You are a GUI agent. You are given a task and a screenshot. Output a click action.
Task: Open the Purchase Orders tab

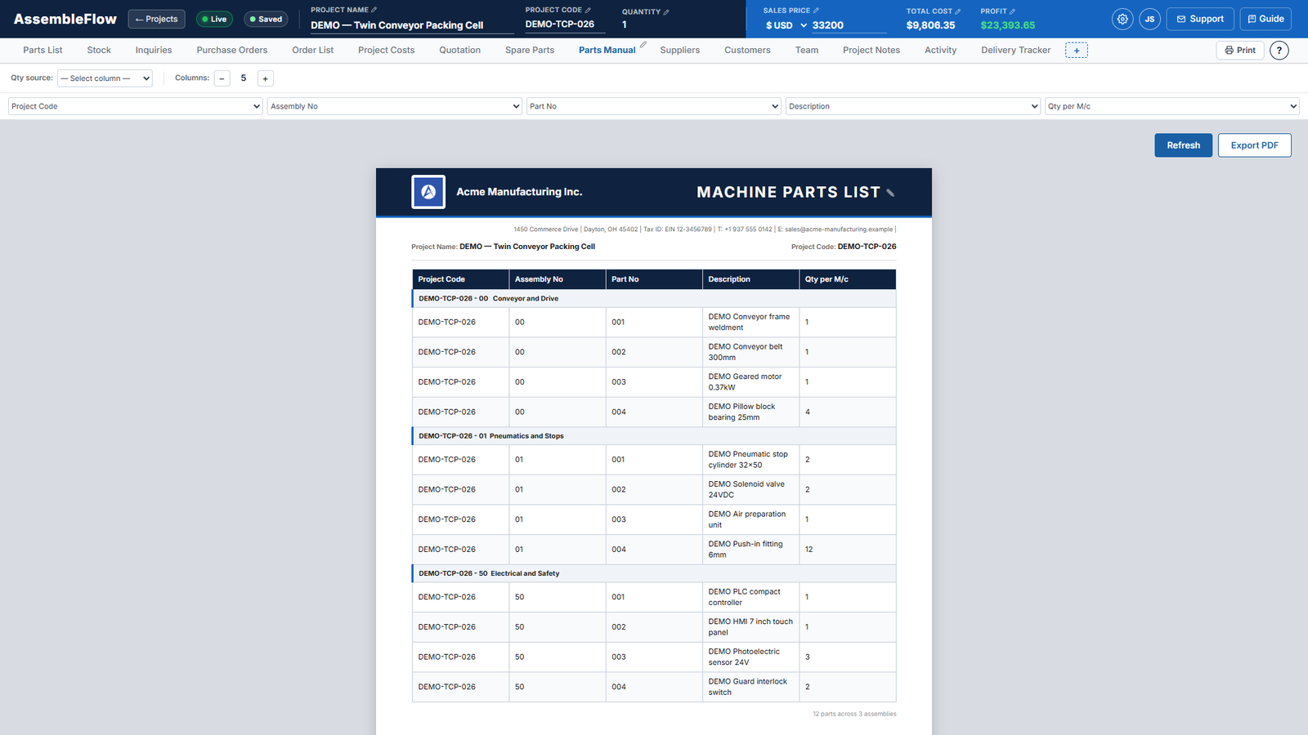click(232, 51)
